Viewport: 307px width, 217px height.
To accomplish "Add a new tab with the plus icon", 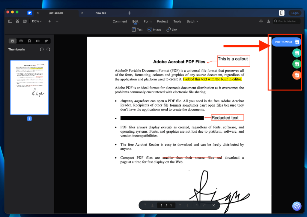I will [x=130, y=13].
